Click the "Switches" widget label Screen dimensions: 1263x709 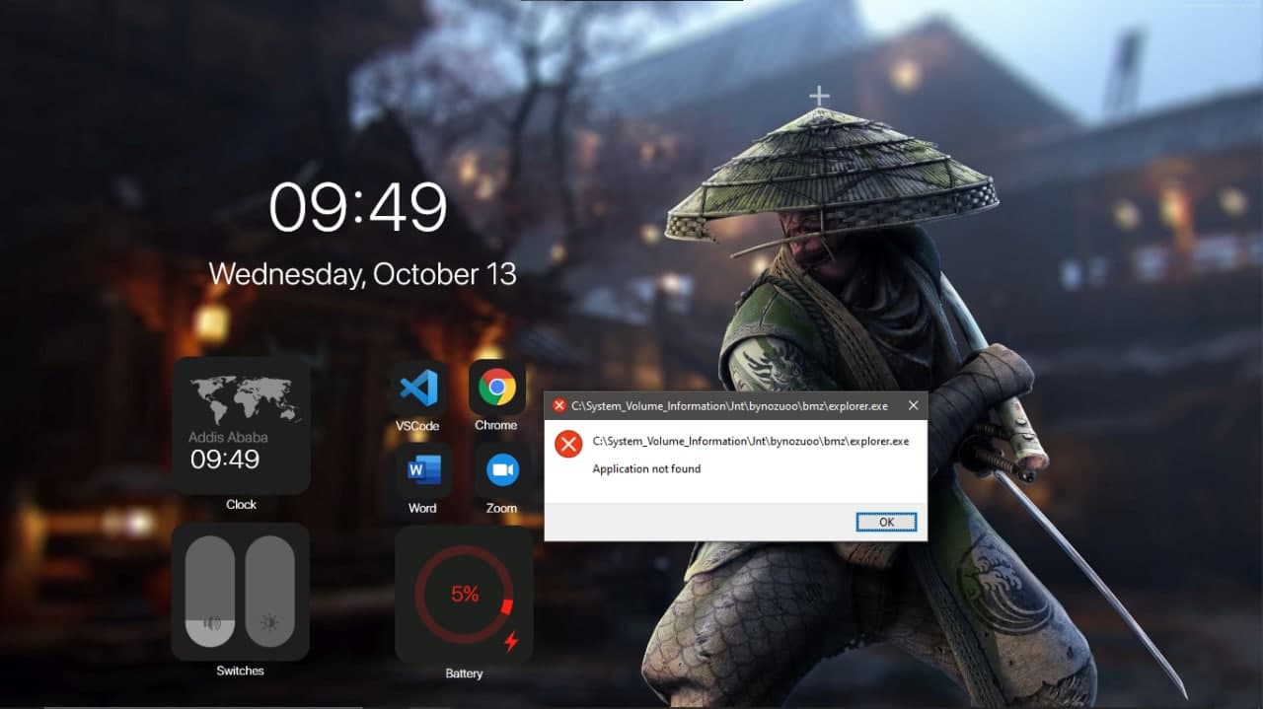click(240, 671)
